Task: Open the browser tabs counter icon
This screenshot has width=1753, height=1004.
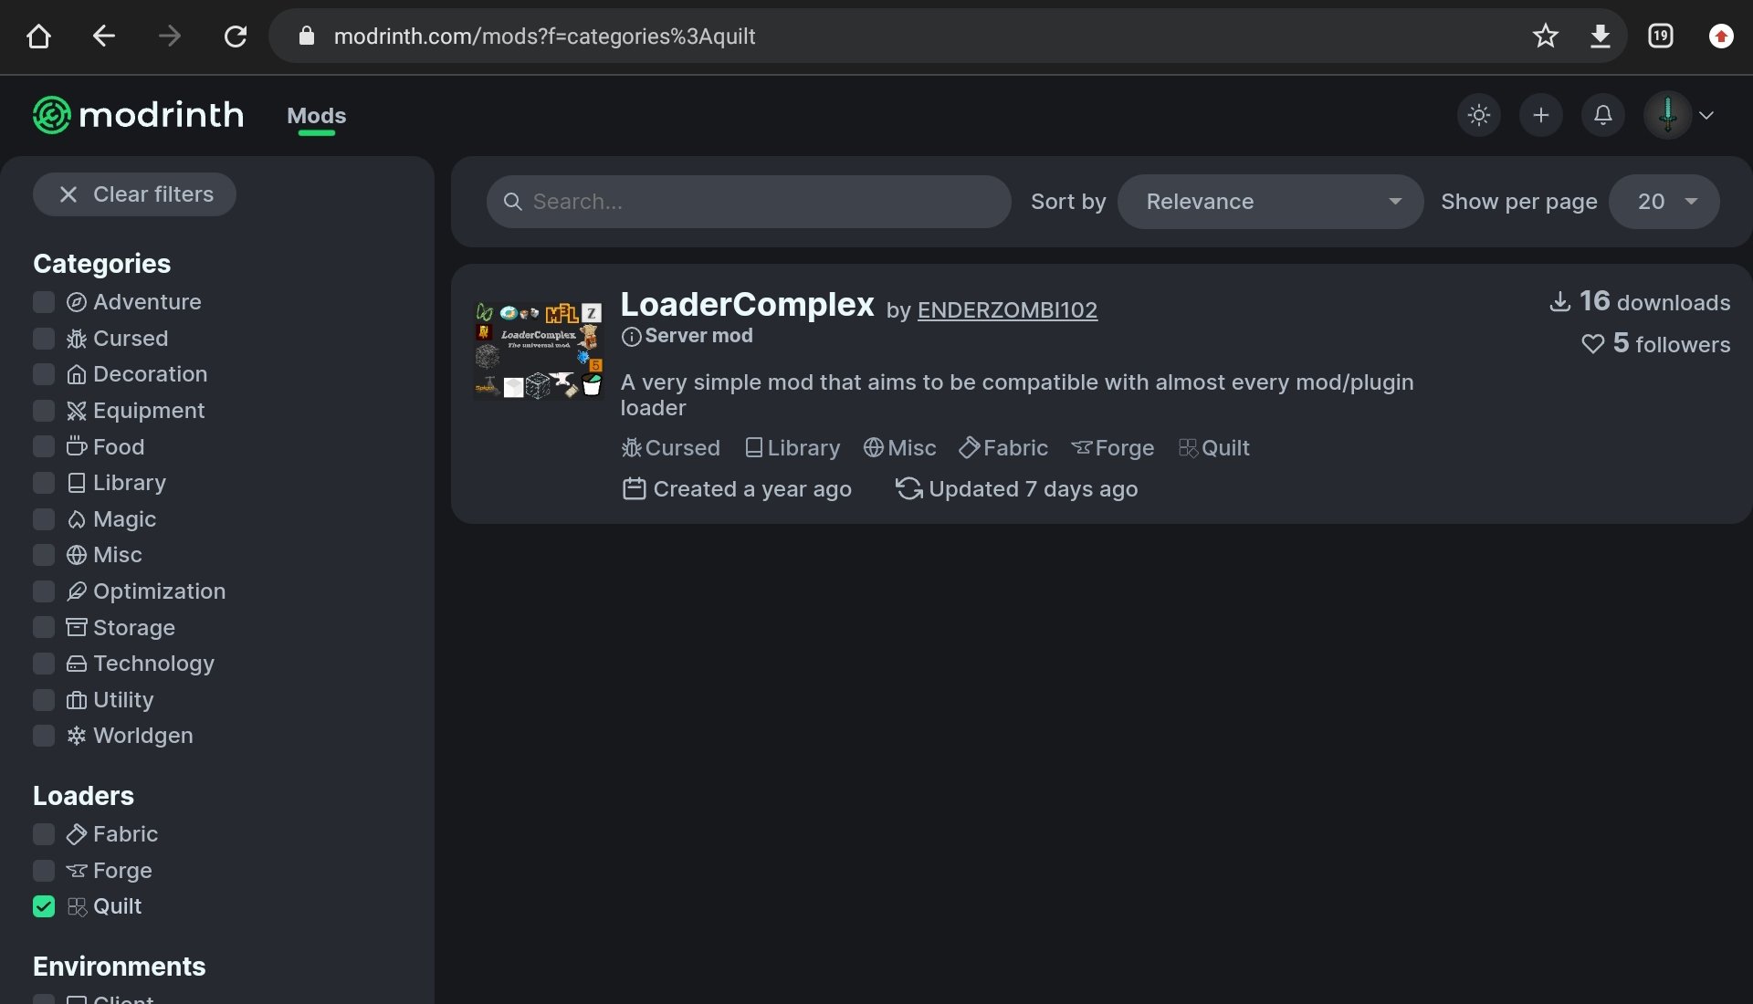Action: click(x=1660, y=37)
